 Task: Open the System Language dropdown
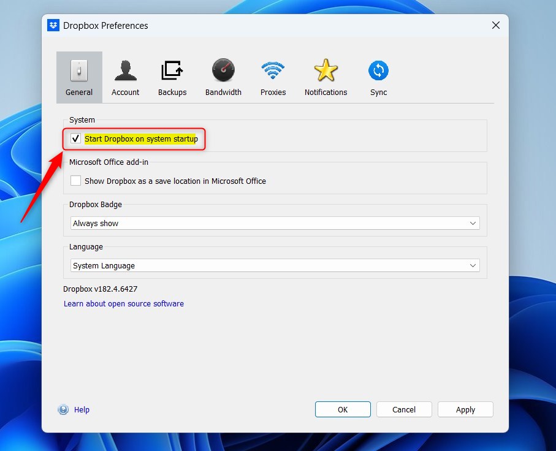coord(275,266)
